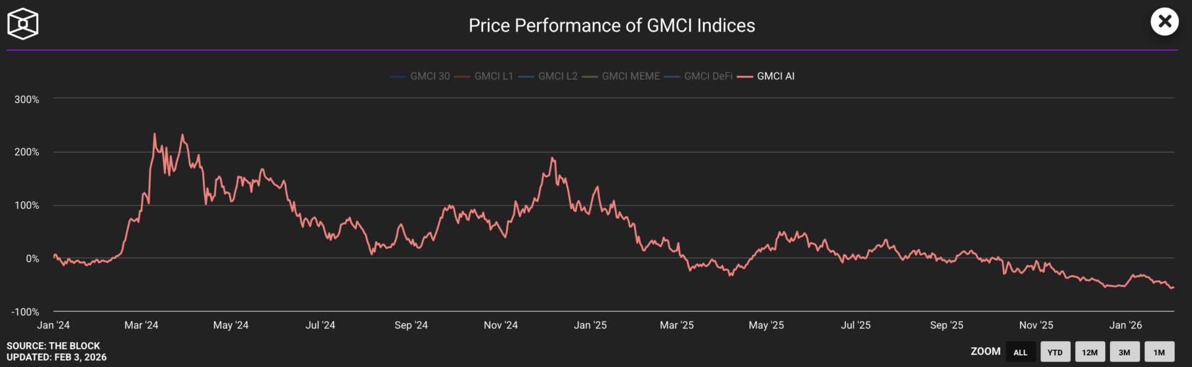Set zoom range to 12M
Viewport: 1192px width, 367px height.
click(x=1090, y=352)
